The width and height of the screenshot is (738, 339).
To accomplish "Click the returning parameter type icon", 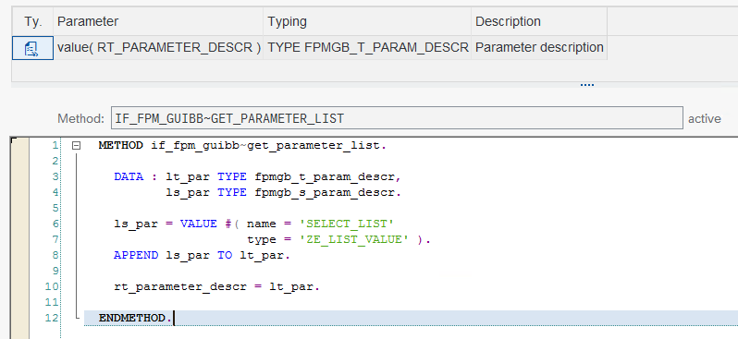I will tap(32, 48).
